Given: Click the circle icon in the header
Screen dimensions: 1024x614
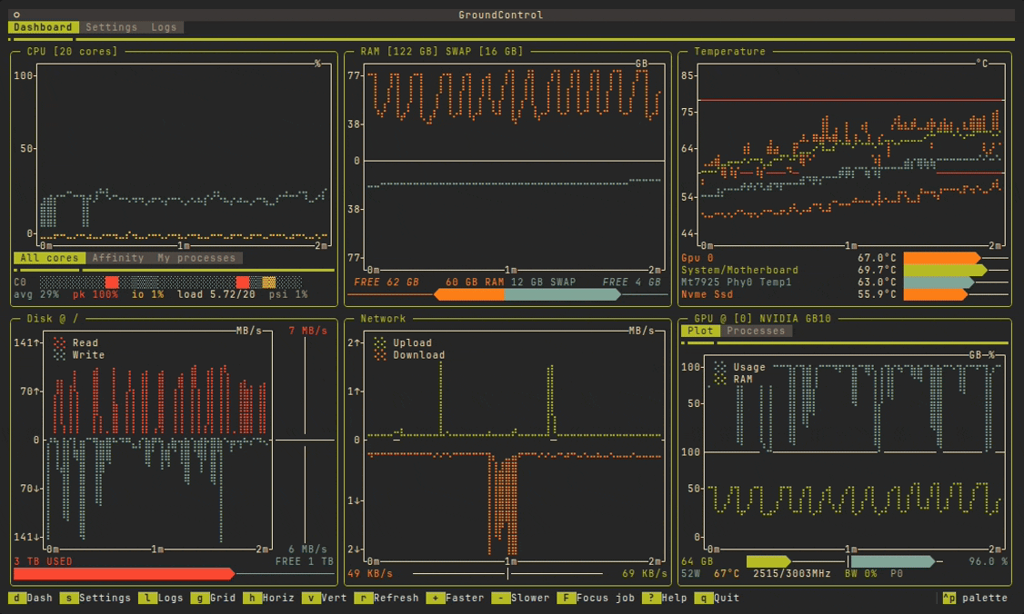Looking at the screenshot, I should pyautogui.click(x=16, y=15).
